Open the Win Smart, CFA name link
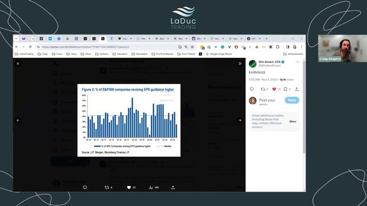367x206 pixels. coord(270,62)
